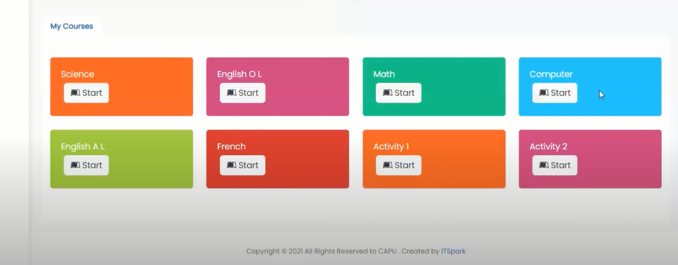Image resolution: width=678 pixels, height=265 pixels.
Task: Click the book icon on English O L's Start button
Action: (x=232, y=93)
